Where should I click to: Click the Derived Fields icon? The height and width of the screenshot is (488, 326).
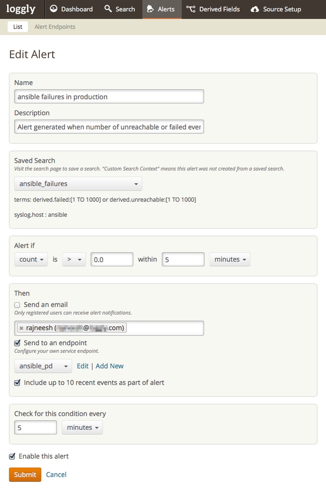pyautogui.click(x=191, y=9)
